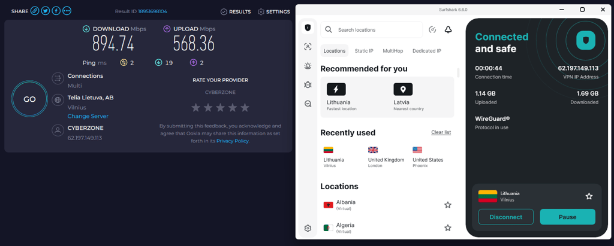Click the Lithuania flag in connection card
614x246 pixels.
[487, 196]
